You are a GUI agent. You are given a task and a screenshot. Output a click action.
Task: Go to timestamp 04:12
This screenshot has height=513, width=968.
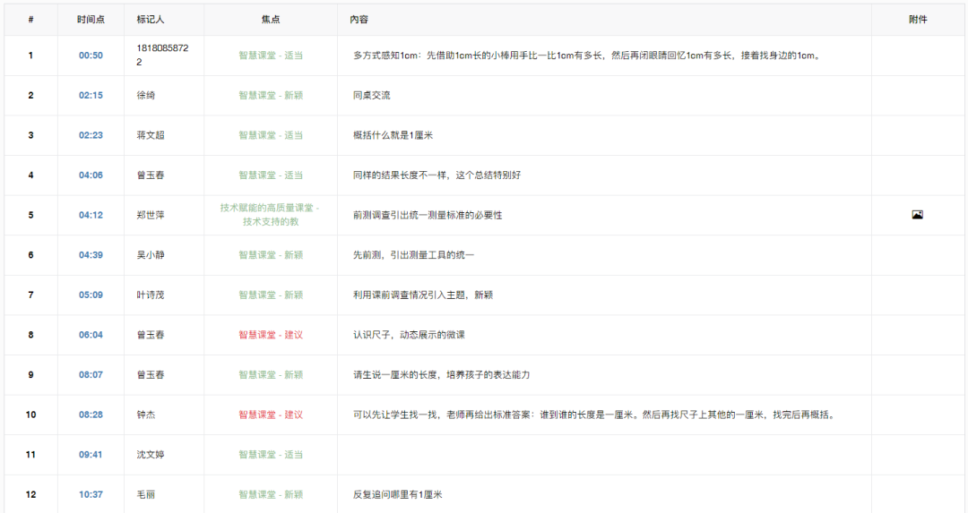pyautogui.click(x=91, y=215)
